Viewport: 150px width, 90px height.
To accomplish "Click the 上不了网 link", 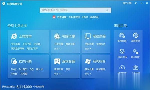I will click(x=27, y=44).
